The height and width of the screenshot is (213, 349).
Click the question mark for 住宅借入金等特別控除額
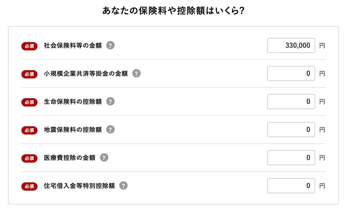pos(124,186)
